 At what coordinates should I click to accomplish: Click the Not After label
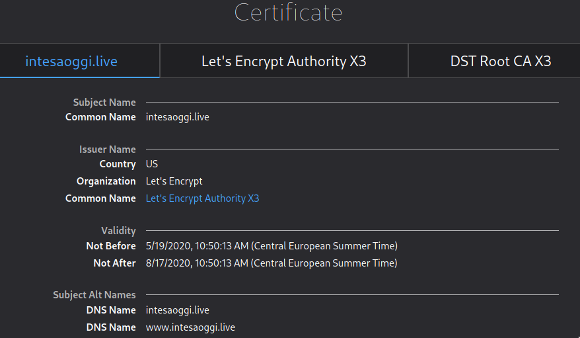tap(115, 263)
